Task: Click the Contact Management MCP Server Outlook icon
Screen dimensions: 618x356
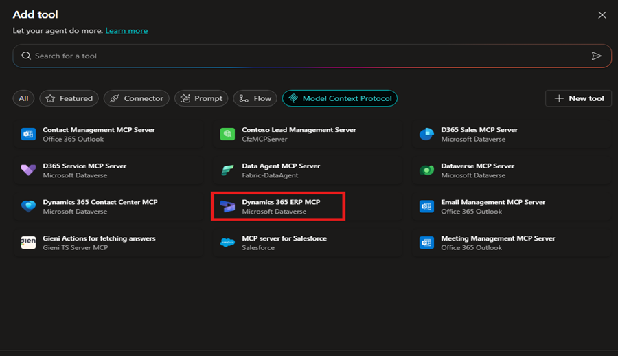Action: click(28, 134)
